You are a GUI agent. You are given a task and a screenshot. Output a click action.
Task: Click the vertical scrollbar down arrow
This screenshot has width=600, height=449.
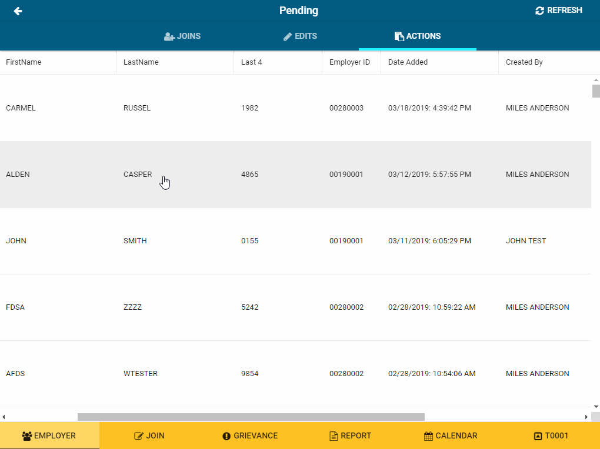coord(596,406)
